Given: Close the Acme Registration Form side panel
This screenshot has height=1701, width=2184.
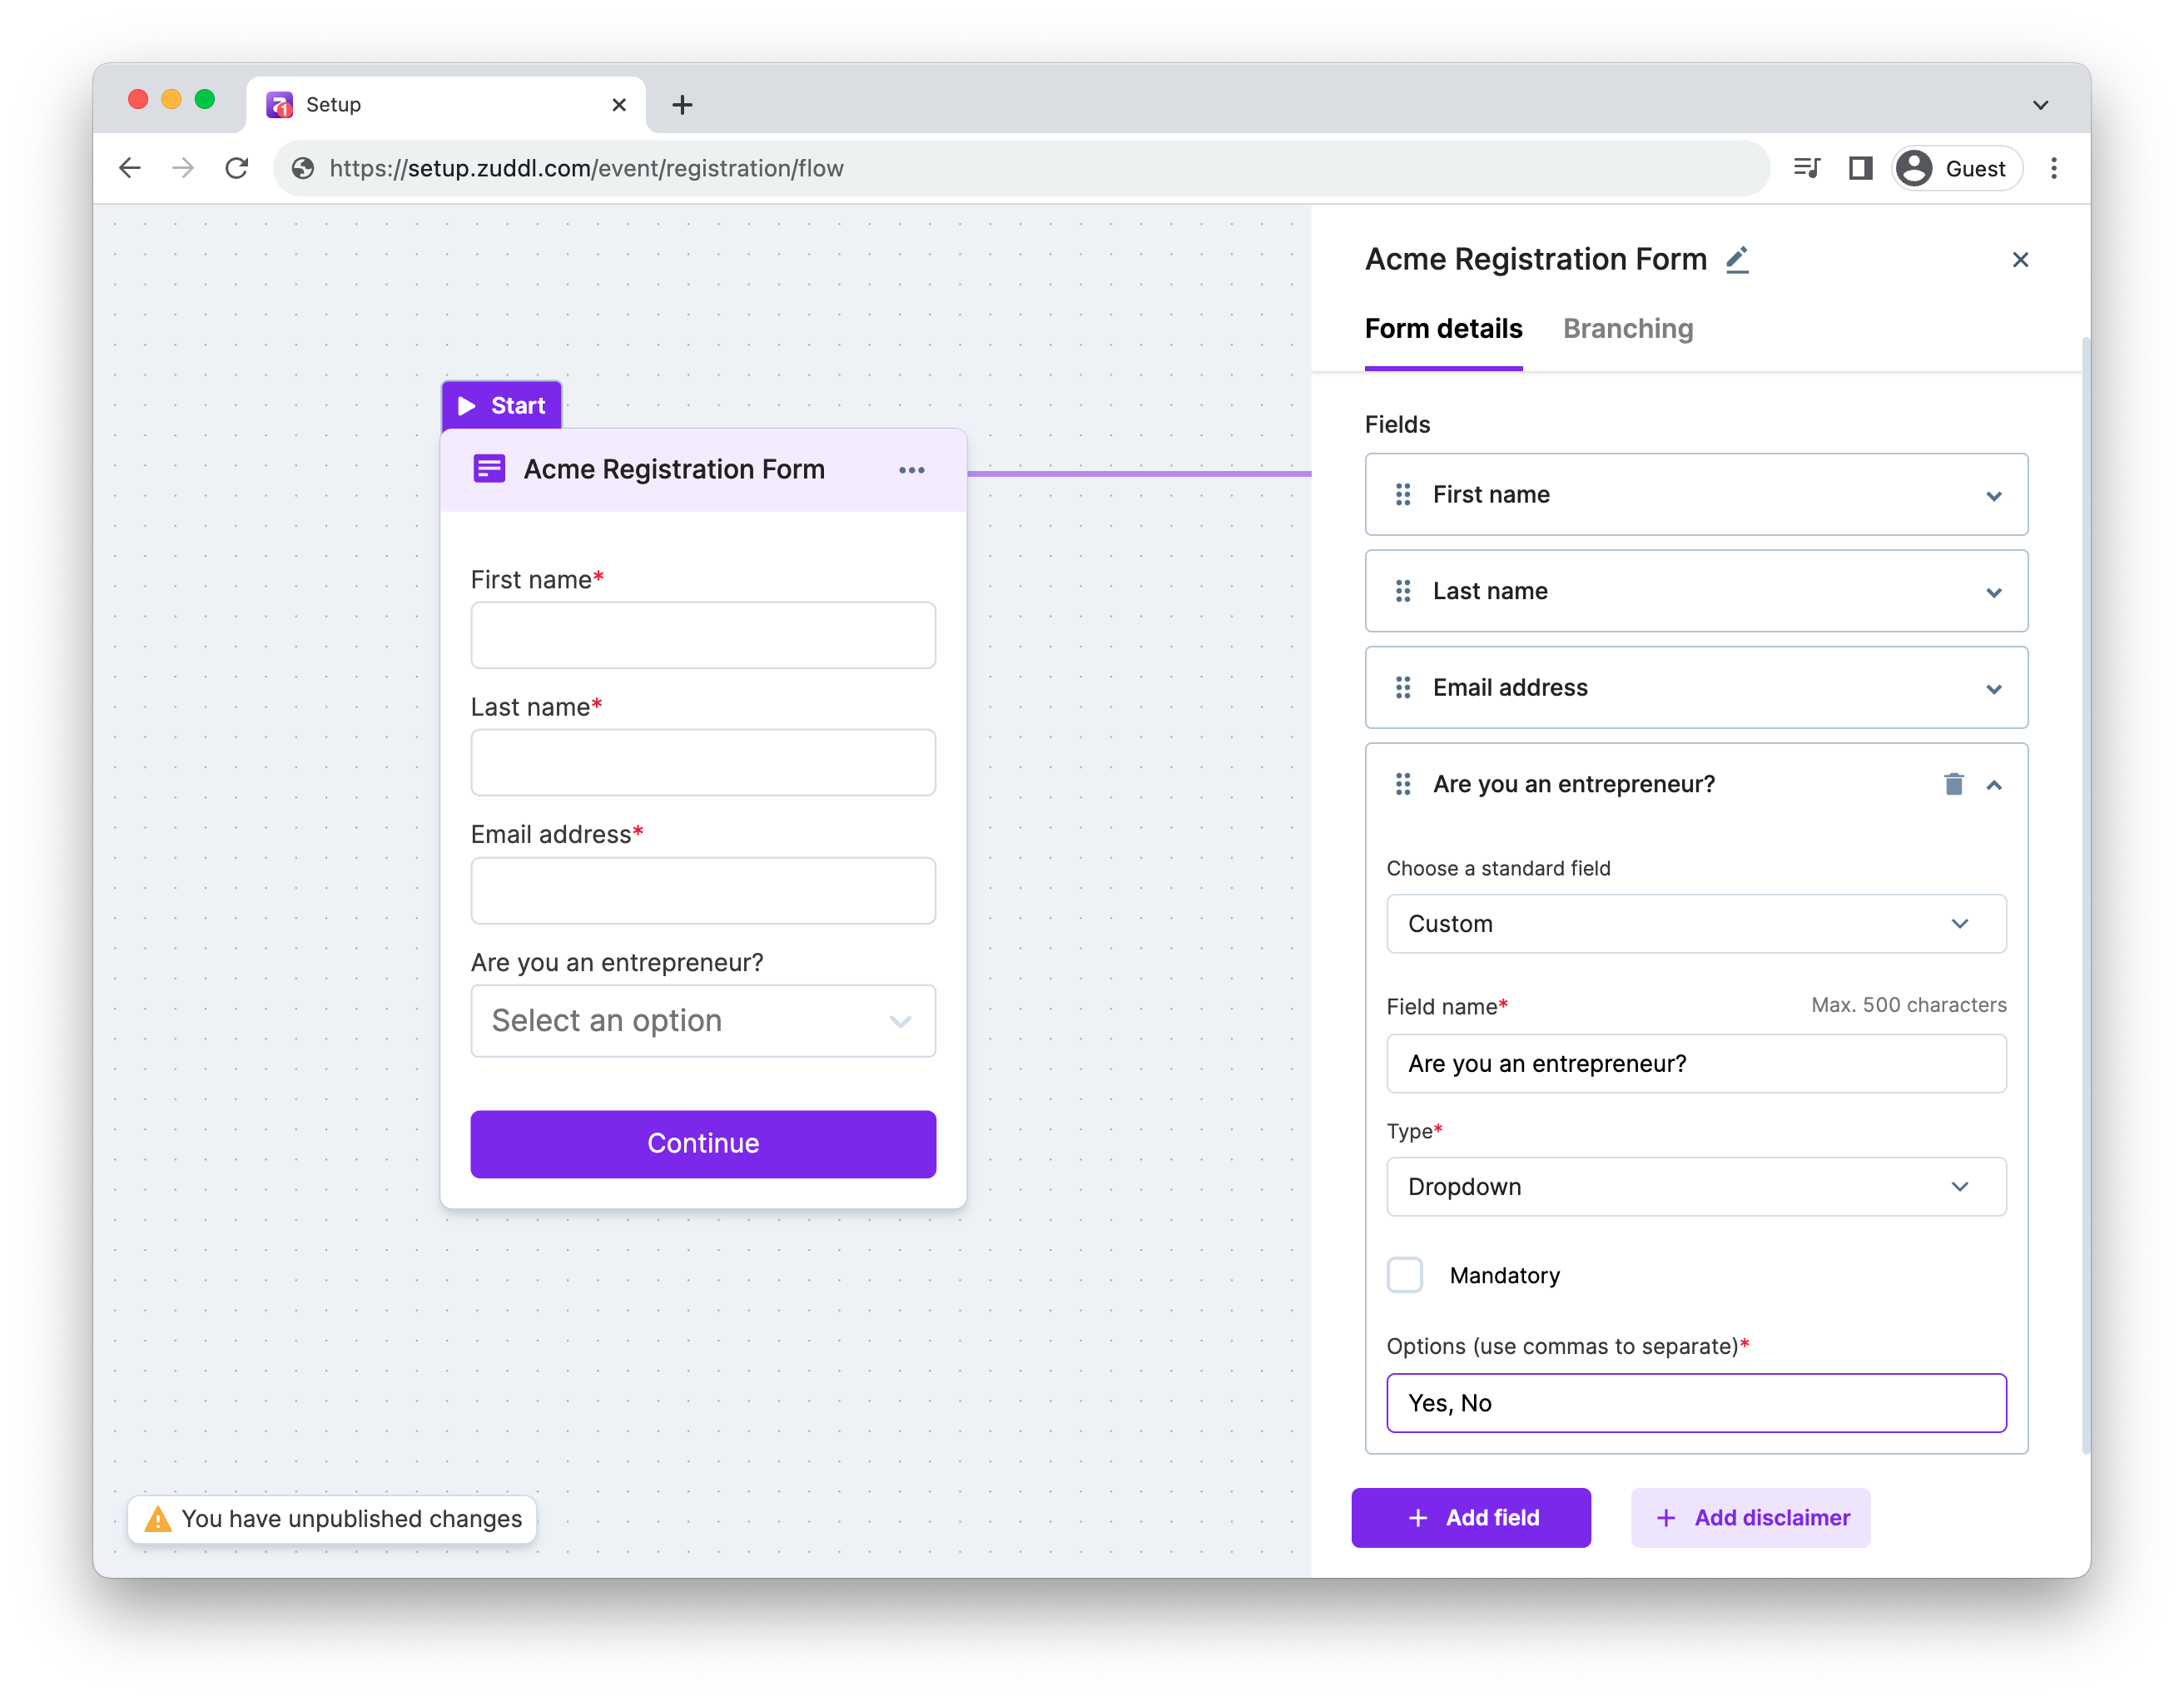Looking at the screenshot, I should (2020, 260).
